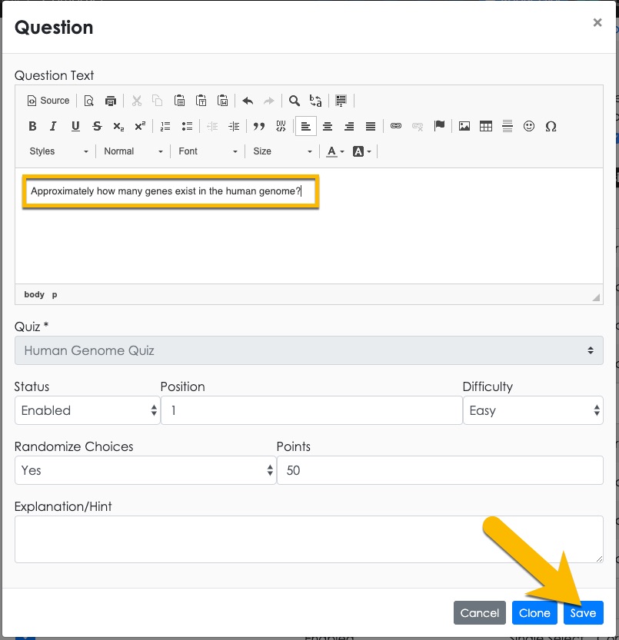Apply superscript formatting
The height and width of the screenshot is (640, 619).
click(140, 126)
